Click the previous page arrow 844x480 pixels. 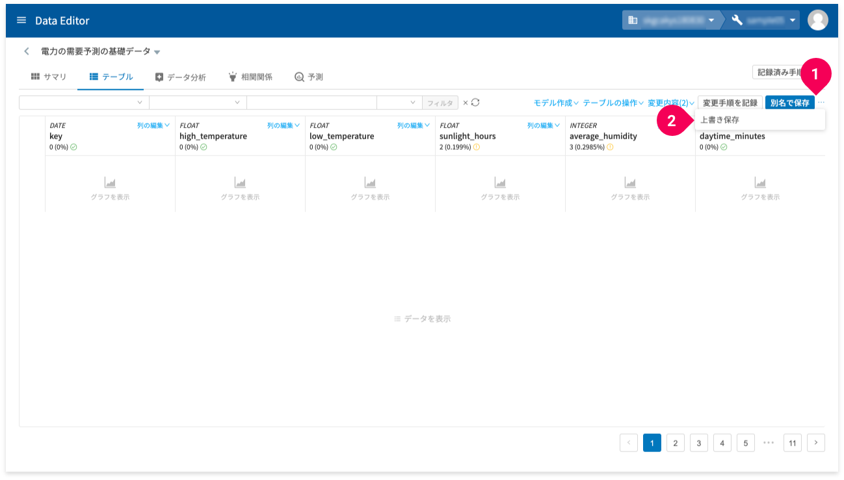coord(629,443)
